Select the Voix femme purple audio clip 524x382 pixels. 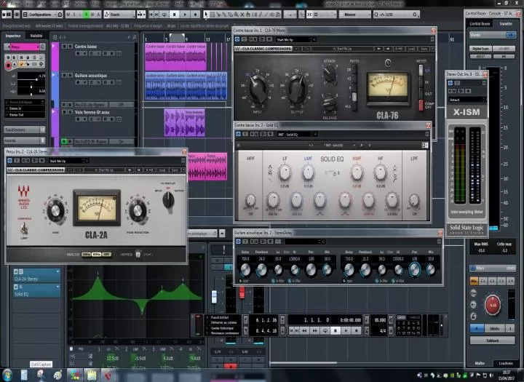click(x=184, y=122)
